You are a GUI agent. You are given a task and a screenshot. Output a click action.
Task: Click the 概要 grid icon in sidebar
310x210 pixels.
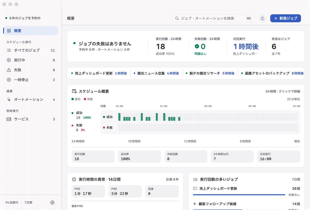coord(9,31)
